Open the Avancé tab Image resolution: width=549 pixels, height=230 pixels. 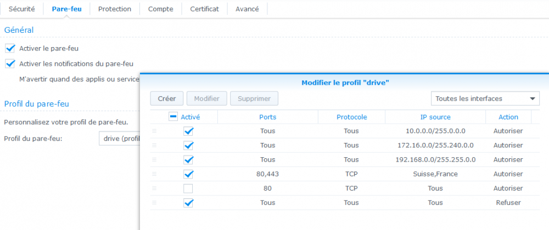pyautogui.click(x=247, y=9)
